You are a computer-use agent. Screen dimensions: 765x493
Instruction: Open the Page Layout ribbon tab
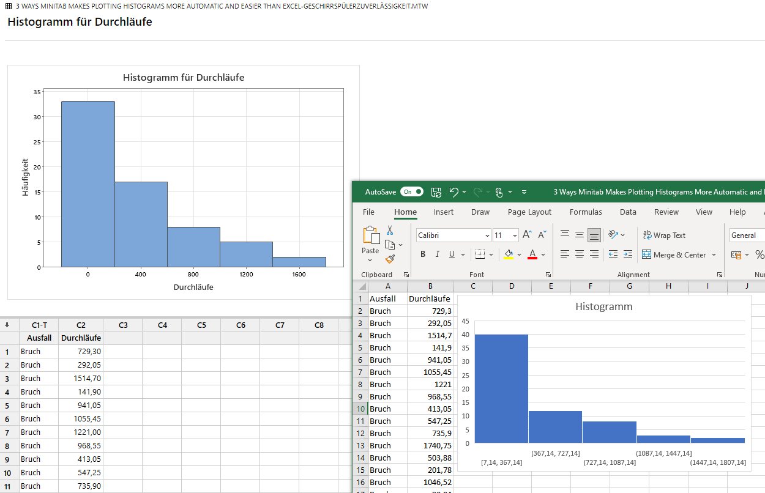coord(529,212)
